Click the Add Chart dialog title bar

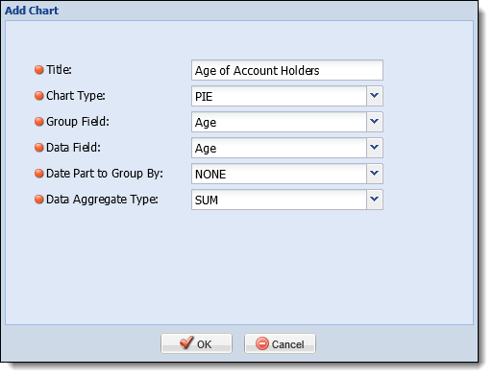click(x=239, y=11)
